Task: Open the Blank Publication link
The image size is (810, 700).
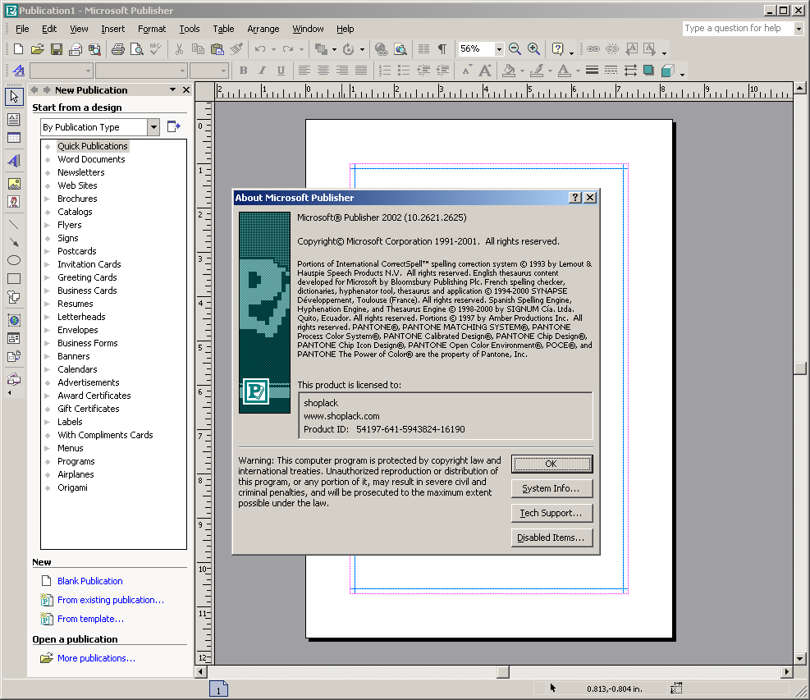Action: 90,581
